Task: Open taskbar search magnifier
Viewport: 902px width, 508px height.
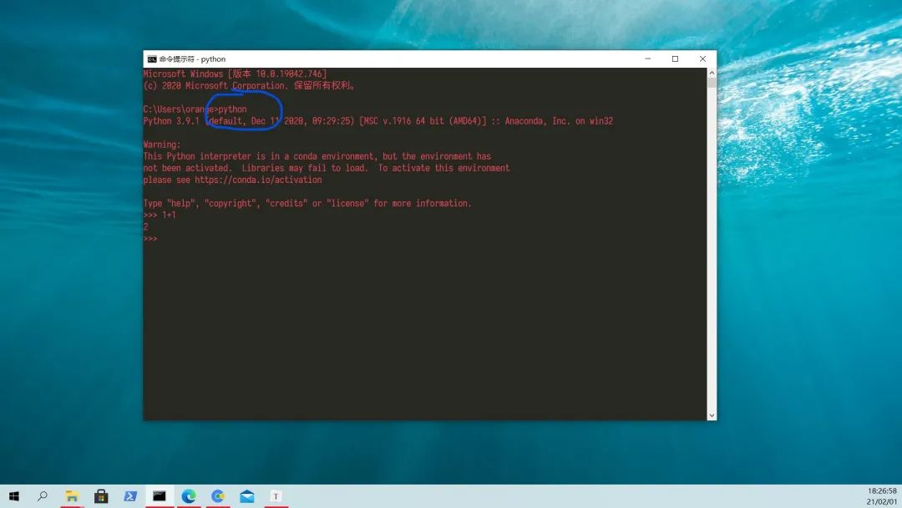Action: tap(43, 496)
